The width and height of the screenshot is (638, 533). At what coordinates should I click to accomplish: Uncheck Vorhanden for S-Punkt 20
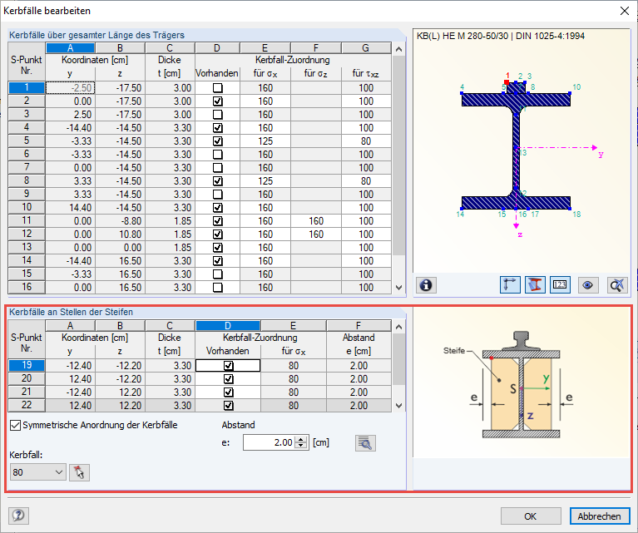click(228, 379)
